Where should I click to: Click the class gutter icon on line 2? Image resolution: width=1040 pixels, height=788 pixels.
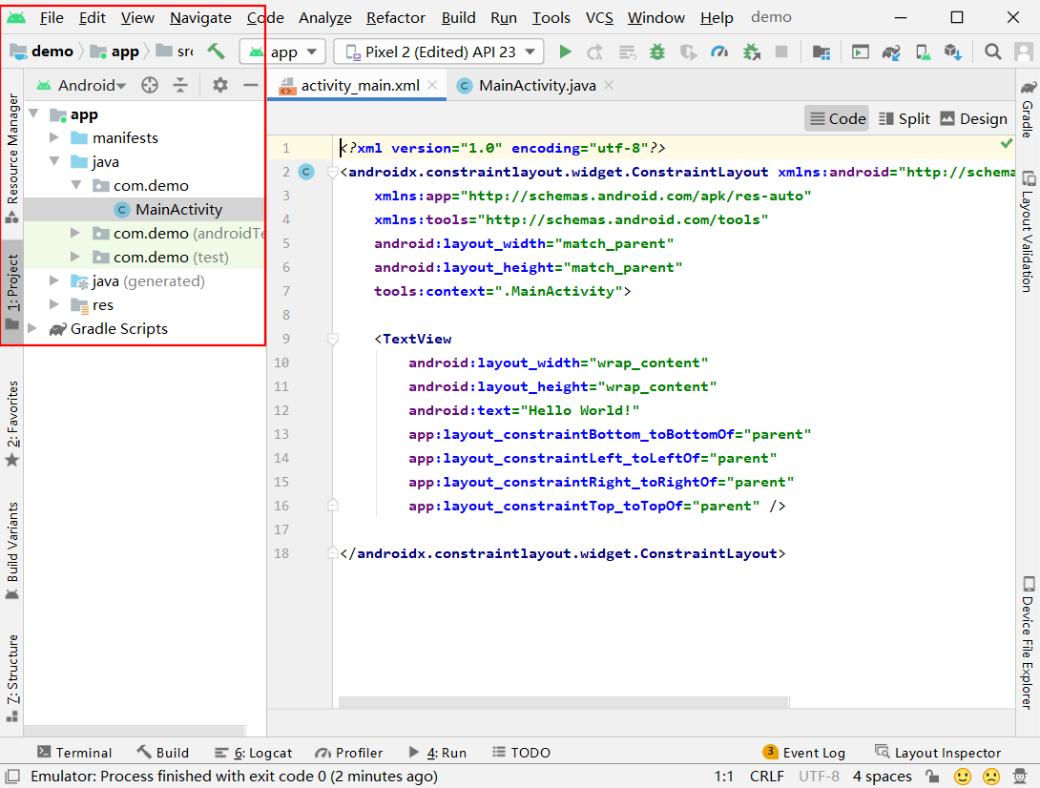(306, 172)
